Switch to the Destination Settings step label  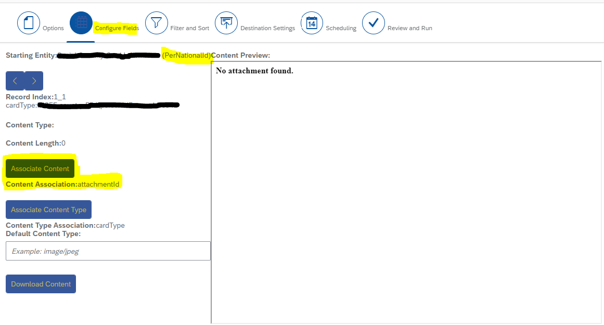click(x=268, y=28)
